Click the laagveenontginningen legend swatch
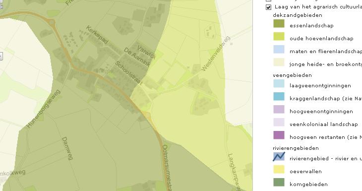Viewport: 362px width, 191px height. (x=279, y=84)
